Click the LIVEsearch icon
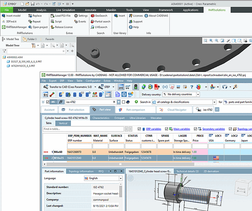 pos(92,27)
